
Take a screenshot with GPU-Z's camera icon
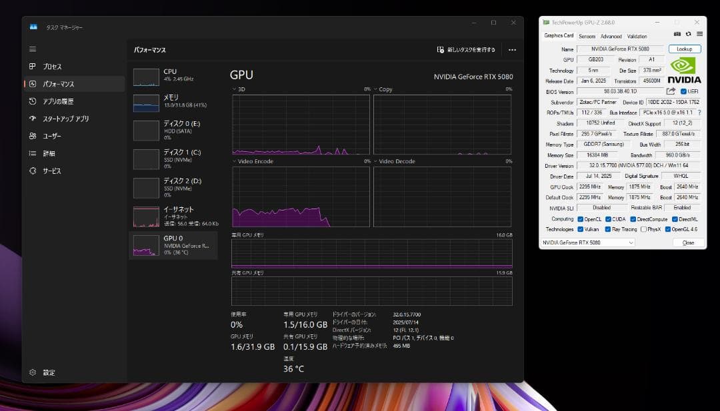[x=677, y=33]
